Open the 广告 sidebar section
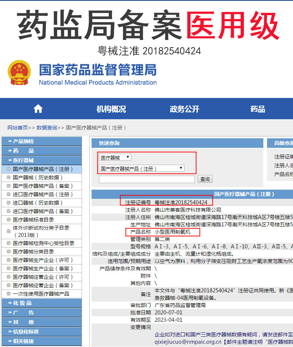The width and height of the screenshot is (293, 347). coord(22,313)
